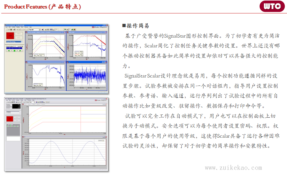Select the random control spectrum graph pane
Image resolution: width=287 pixels, height=174 pixels.
pyautogui.click(x=46, y=46)
